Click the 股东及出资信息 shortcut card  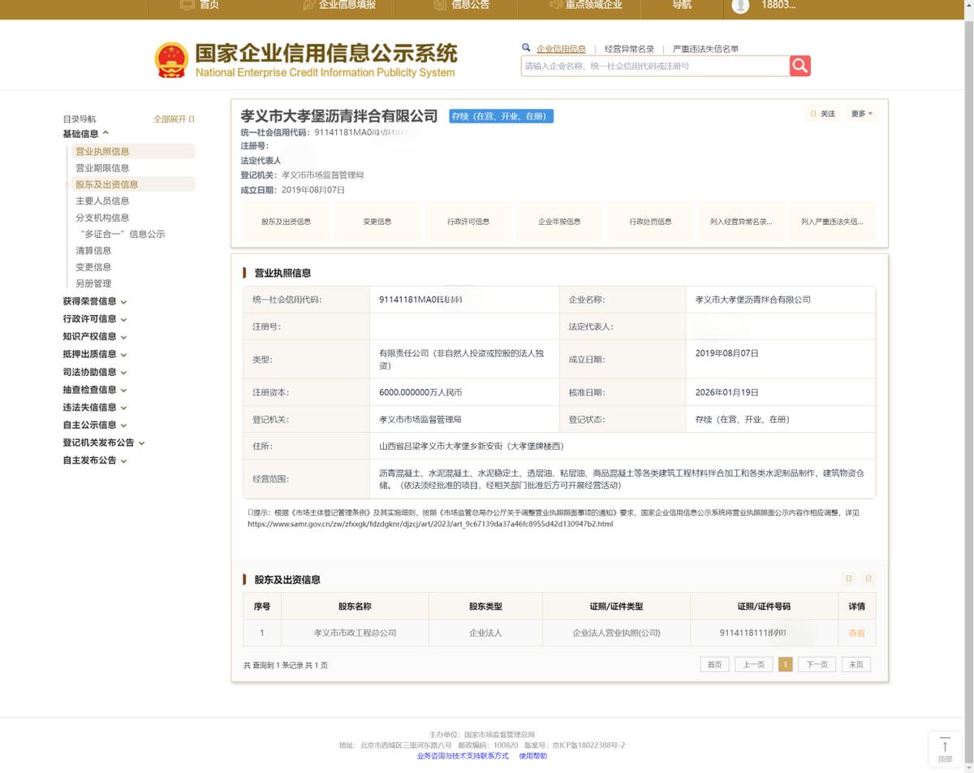point(286,221)
